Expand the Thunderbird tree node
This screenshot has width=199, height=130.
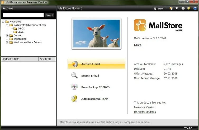7,39
